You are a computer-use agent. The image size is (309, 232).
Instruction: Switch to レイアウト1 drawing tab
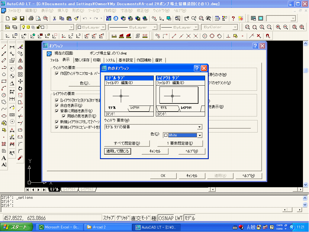[69, 189]
